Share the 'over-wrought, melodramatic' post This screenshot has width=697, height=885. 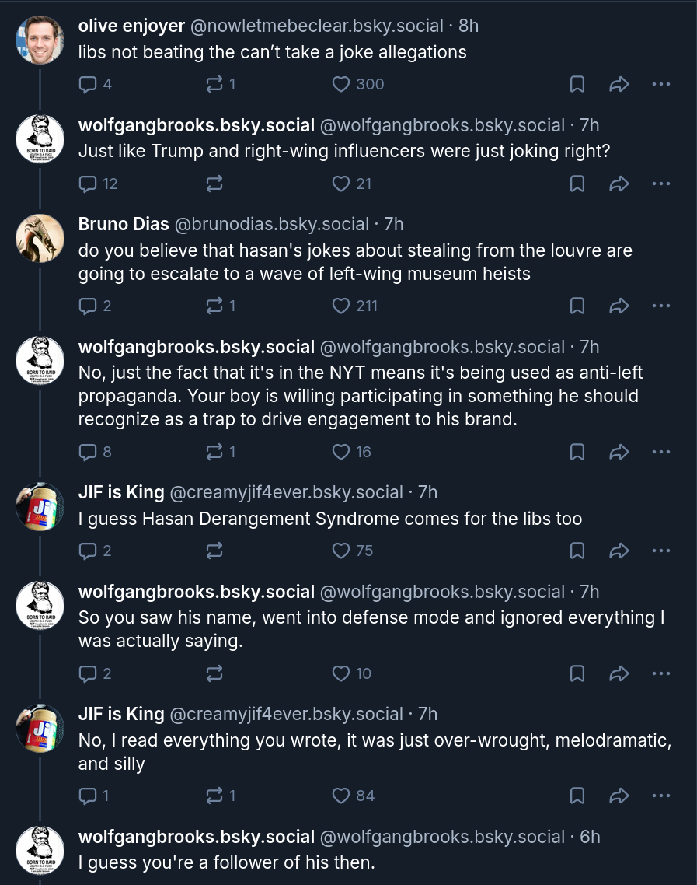[619, 796]
